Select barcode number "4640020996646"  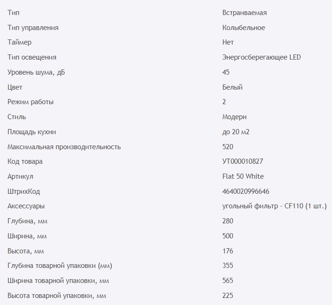point(245,191)
